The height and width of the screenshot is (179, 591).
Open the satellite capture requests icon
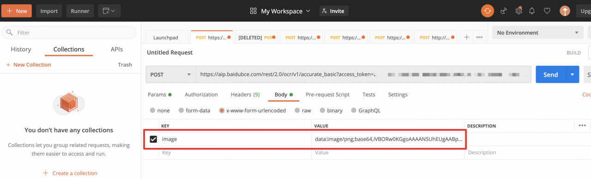coord(504,11)
